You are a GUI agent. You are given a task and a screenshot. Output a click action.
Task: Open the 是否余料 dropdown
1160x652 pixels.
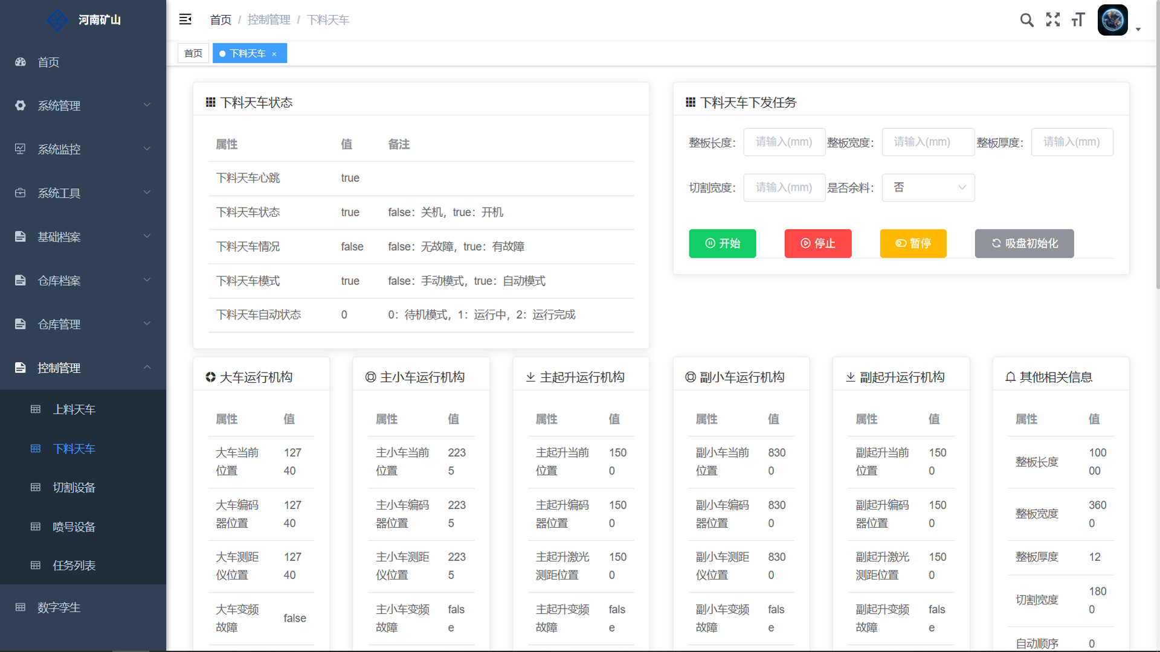click(x=928, y=188)
